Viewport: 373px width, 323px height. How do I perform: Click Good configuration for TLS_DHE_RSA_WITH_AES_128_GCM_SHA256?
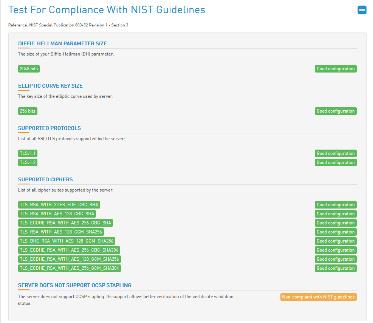pyautogui.click(x=336, y=241)
